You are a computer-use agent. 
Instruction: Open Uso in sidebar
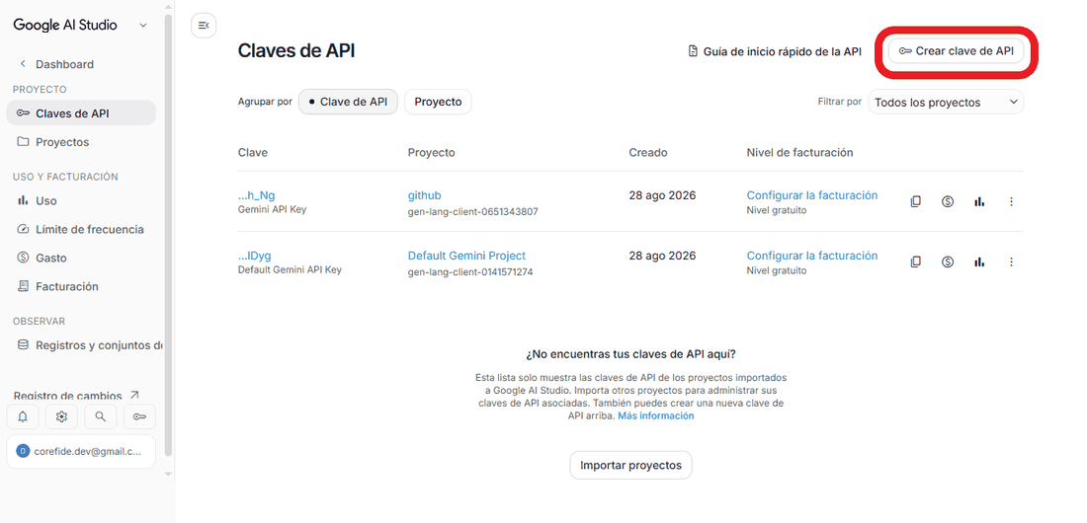click(x=81, y=201)
